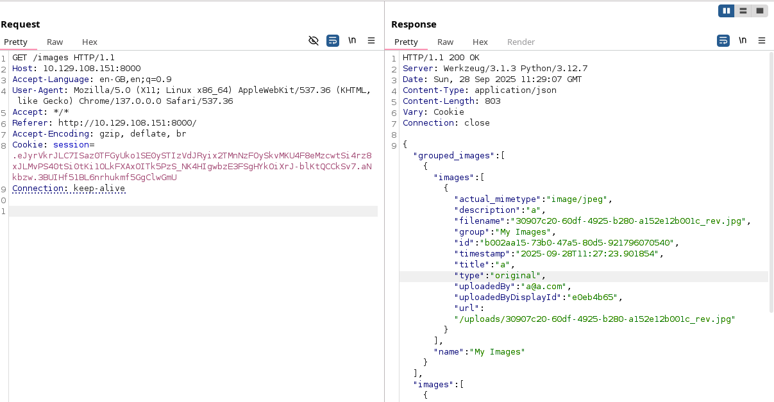Screen dimensions: 774x402
Task: Toggle word wrap in the Response editor
Action: (x=723, y=40)
